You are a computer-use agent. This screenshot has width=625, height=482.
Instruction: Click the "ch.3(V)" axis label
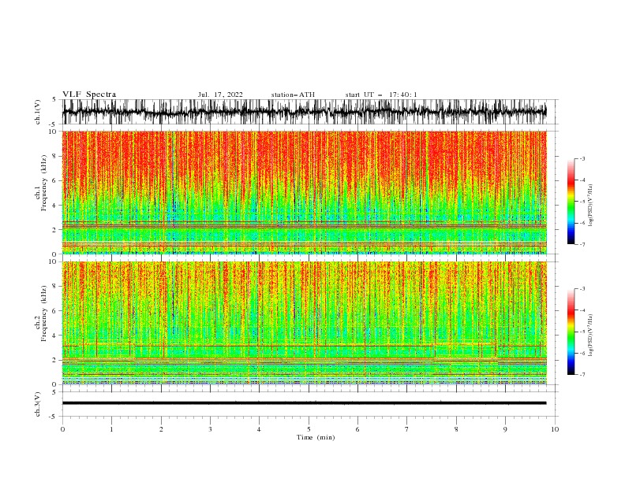(38, 404)
